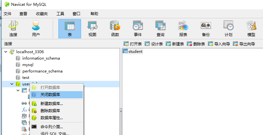Open the 计划 (Schedule) toolbar icon
Image resolution: width=263 pixels, height=135 pixels.
coord(228,29)
